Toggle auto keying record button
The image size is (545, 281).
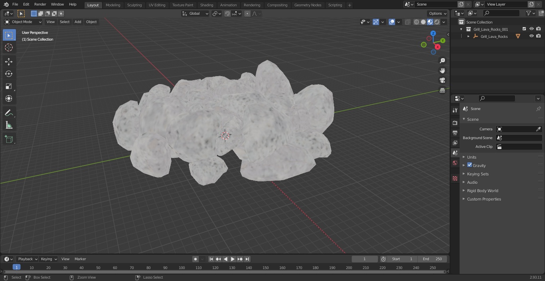[195, 259]
